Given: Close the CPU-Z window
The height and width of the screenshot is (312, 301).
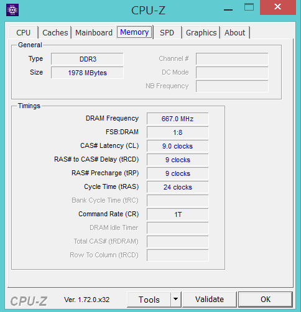Looking at the screenshot, I should [x=278, y=7].
